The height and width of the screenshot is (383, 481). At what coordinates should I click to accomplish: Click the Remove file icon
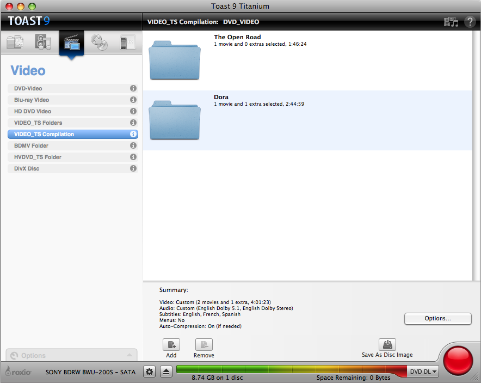204,345
